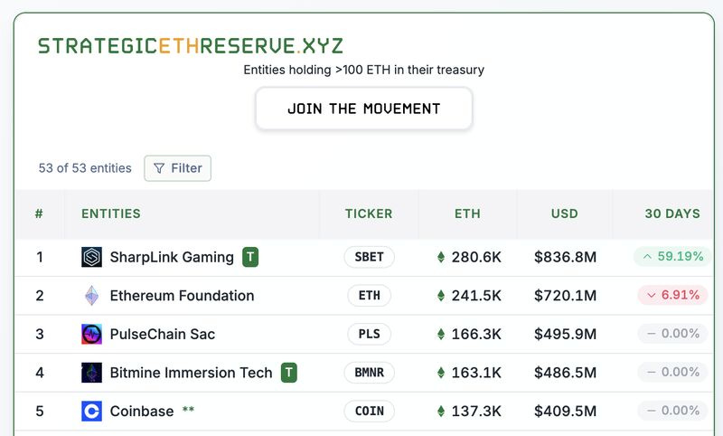Click the SBET ticker pill
The image size is (723, 436).
[x=369, y=257]
